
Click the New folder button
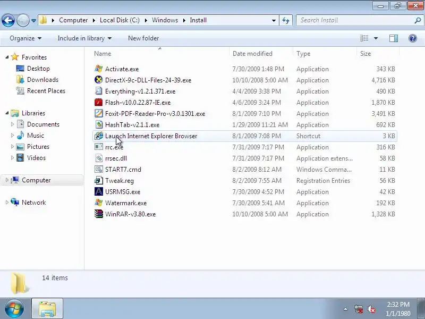click(x=143, y=38)
